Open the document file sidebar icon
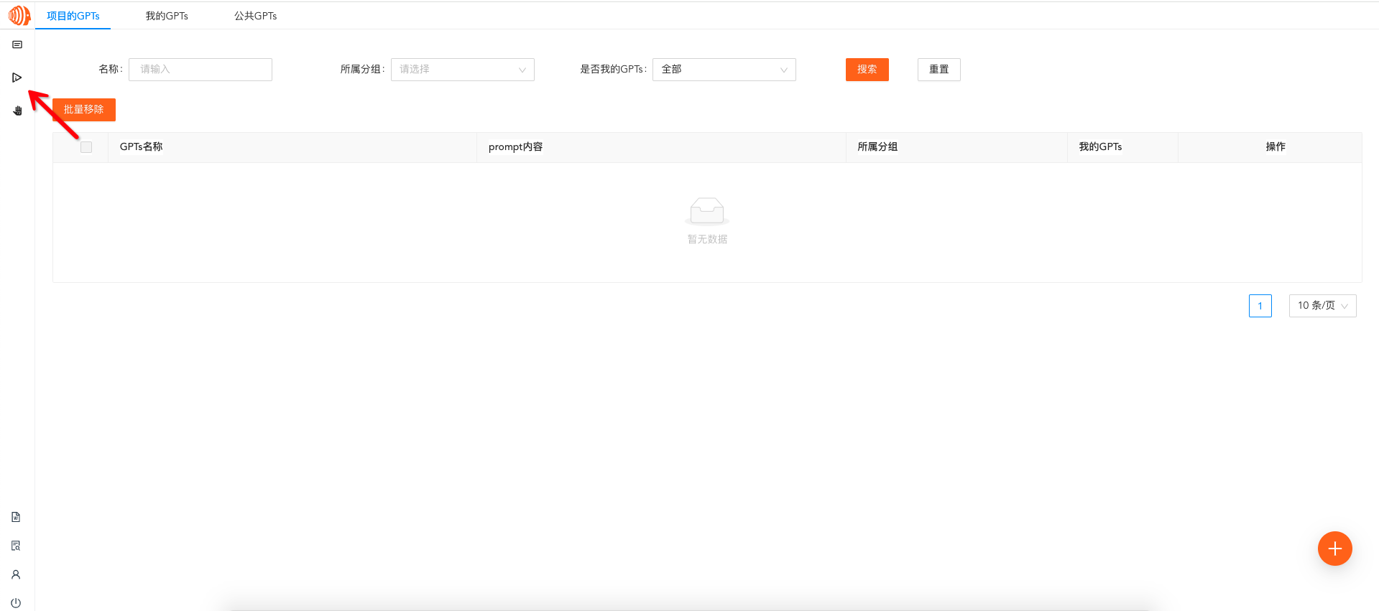Image resolution: width=1379 pixels, height=611 pixels. pos(16,517)
